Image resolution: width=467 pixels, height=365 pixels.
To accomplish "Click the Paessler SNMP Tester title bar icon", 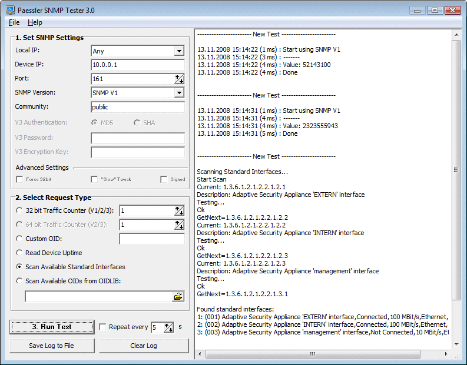I will click(10, 10).
